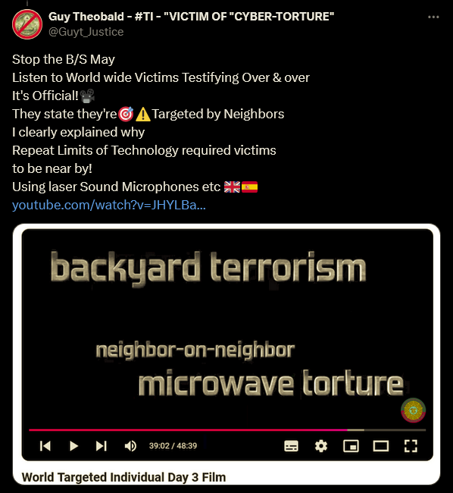Toggle subtitles/closed captions
The height and width of the screenshot is (493, 453).
[x=291, y=446]
